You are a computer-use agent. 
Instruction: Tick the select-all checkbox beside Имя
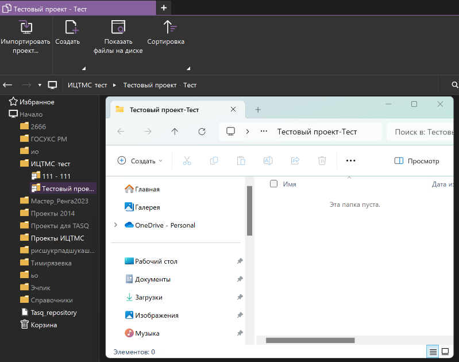273,184
